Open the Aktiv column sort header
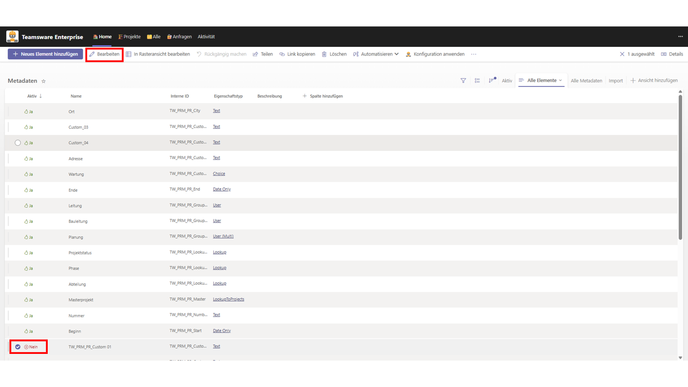 pos(34,96)
